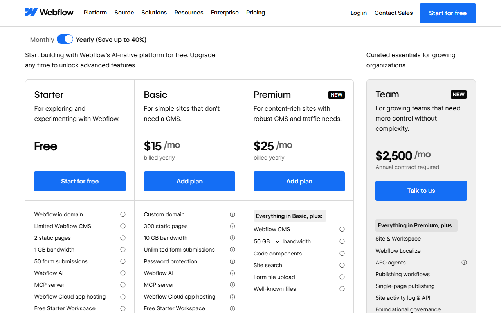The image size is (501, 313).
Task: Click Site activity log & API text
Action: click(403, 298)
